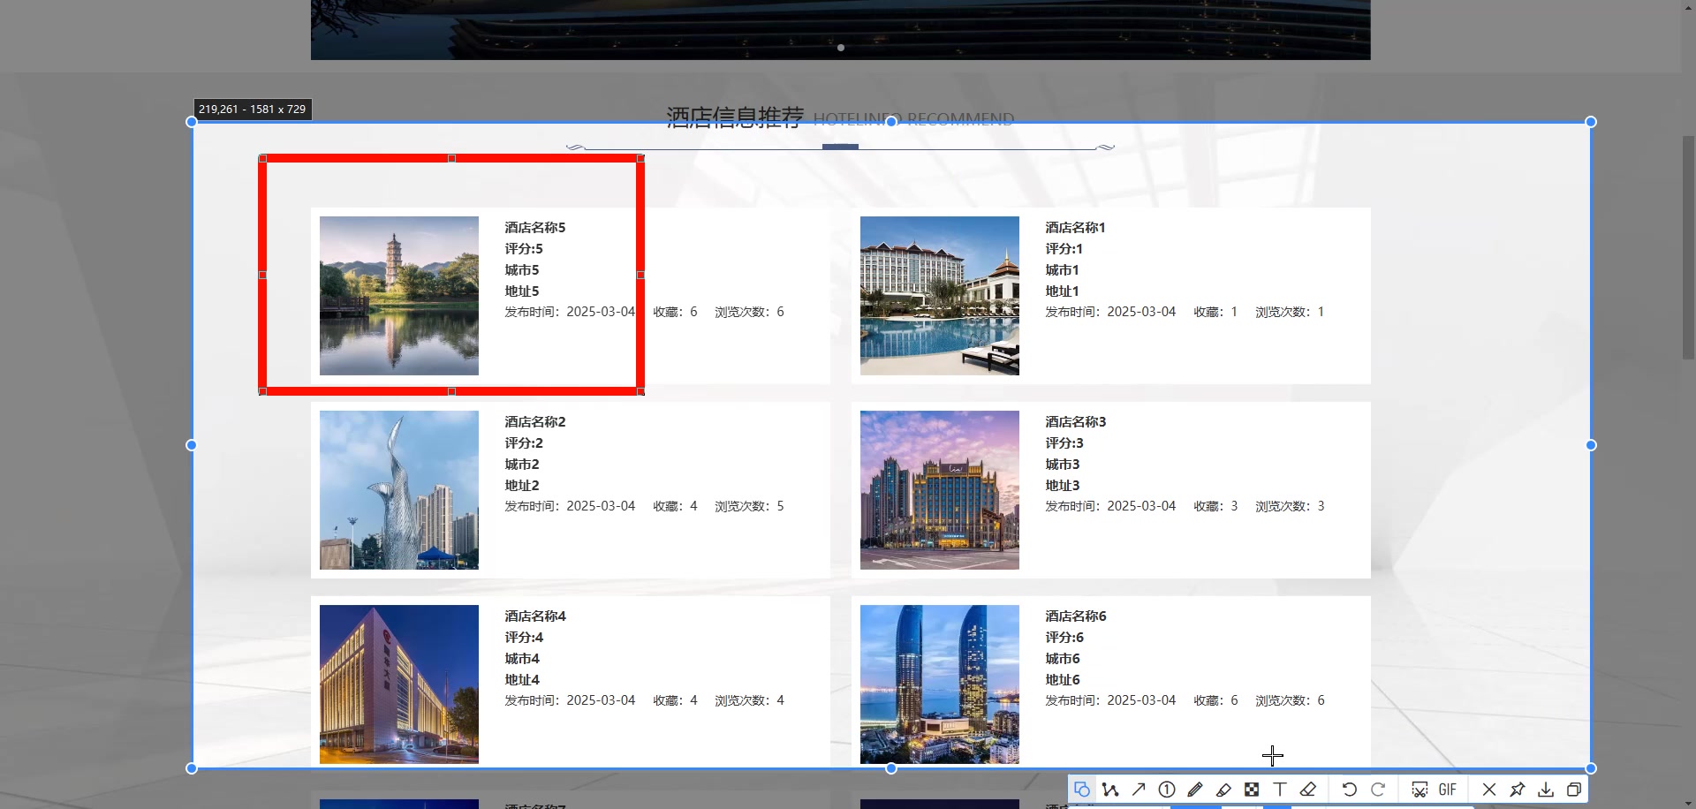1696x809 pixels.
Task: Click the 地址2 address text
Action: point(522,486)
